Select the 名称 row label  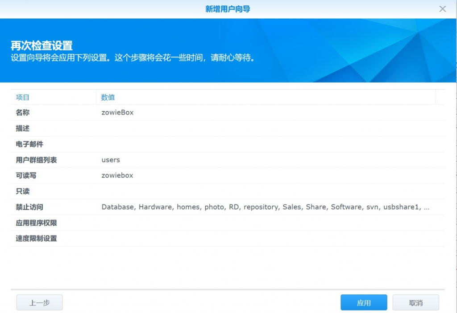click(22, 113)
